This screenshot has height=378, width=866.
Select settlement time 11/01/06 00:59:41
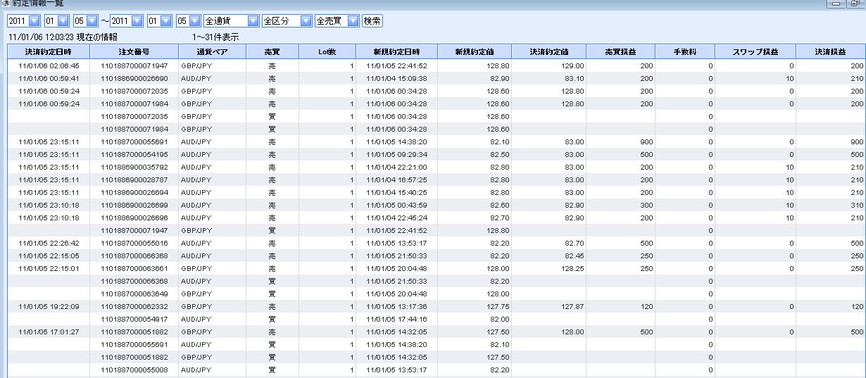(49, 78)
